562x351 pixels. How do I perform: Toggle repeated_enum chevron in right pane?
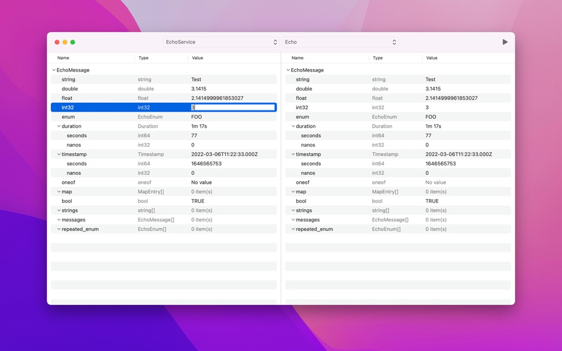pos(293,229)
